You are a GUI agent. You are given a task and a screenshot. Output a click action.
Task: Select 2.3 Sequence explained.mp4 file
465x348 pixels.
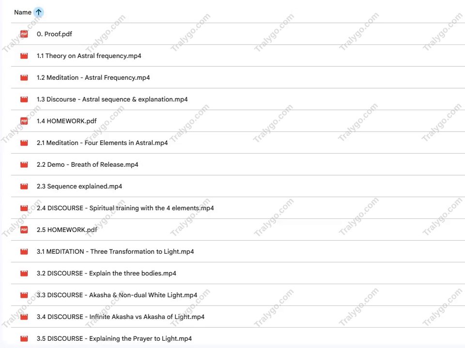pos(79,187)
